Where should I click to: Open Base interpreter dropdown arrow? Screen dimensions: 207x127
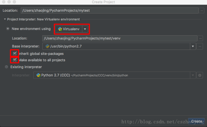193,46
